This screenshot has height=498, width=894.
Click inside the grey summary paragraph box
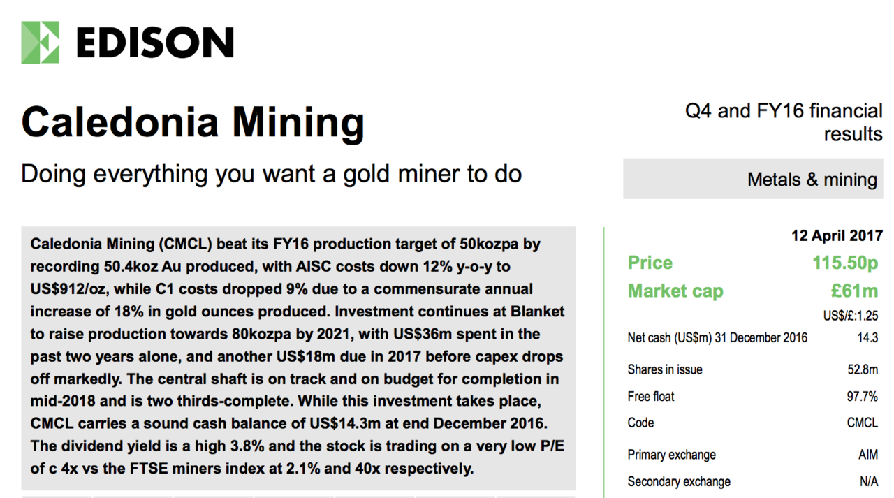tap(298, 357)
